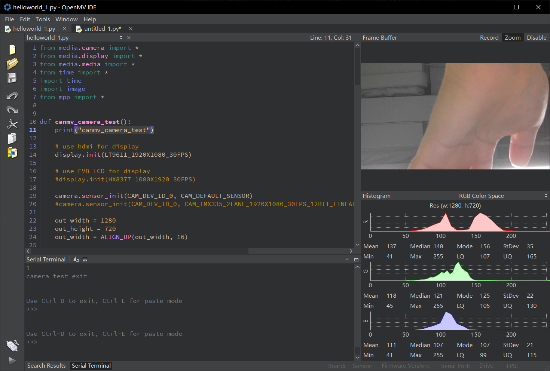
Task: Undo the last edit in the sidebar
Action: [x=12, y=96]
